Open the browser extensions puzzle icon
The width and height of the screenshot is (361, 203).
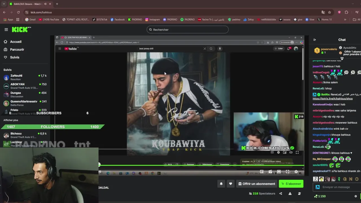pyautogui.click(x=346, y=12)
